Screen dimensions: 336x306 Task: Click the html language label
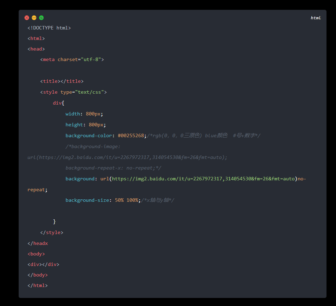pyautogui.click(x=316, y=18)
